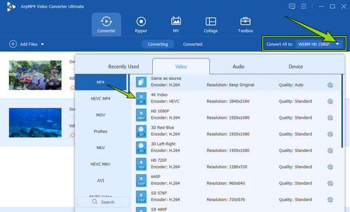This screenshot has width=350, height=212.
Task: Select the underwater video thumbnail
Action: point(35,123)
